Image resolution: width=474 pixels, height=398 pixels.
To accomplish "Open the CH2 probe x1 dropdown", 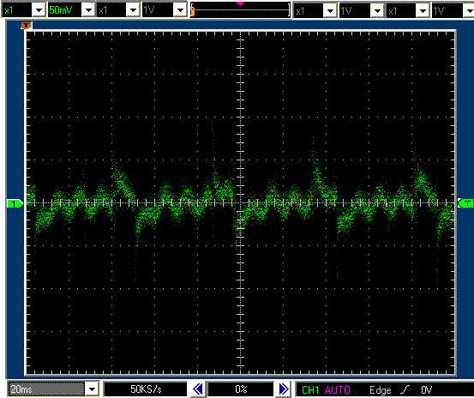I will tap(133, 10).
